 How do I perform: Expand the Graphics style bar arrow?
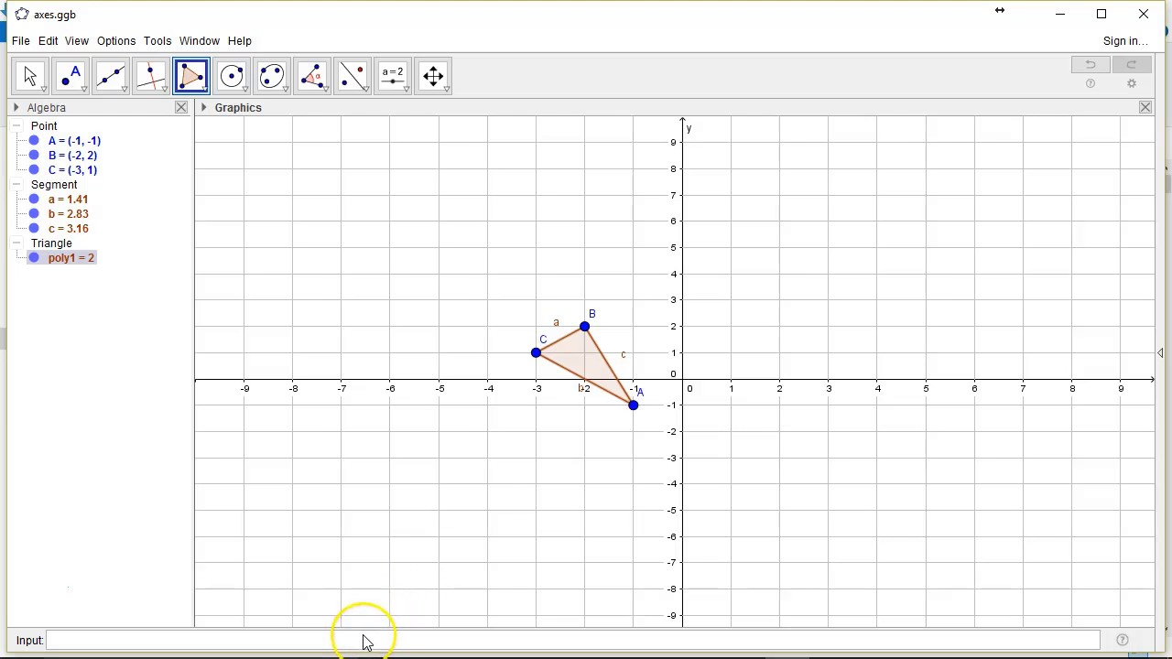tap(204, 107)
